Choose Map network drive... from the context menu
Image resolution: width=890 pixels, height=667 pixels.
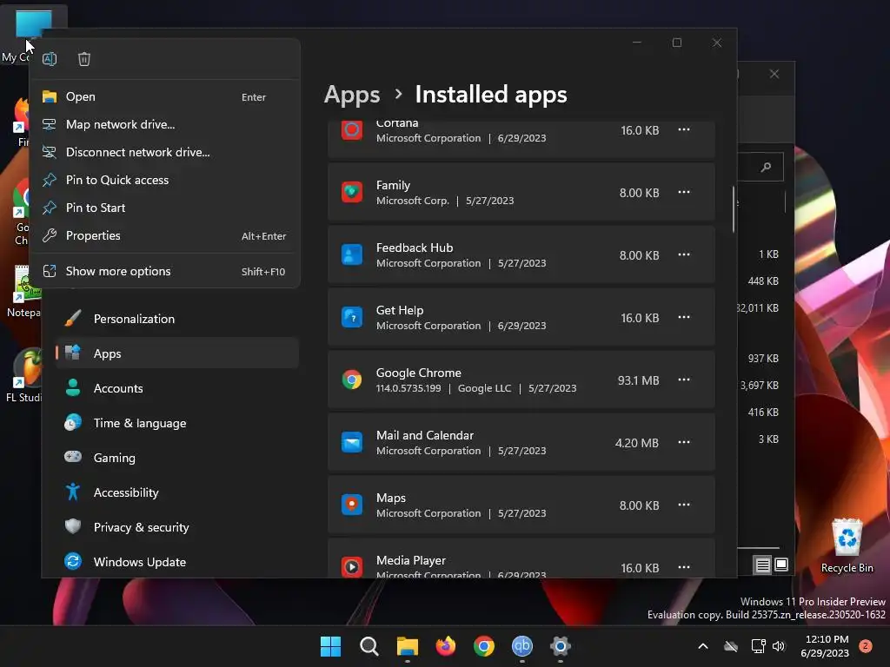tap(164, 125)
